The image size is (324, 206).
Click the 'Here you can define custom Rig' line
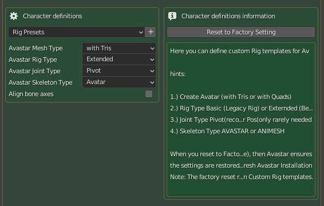click(240, 51)
